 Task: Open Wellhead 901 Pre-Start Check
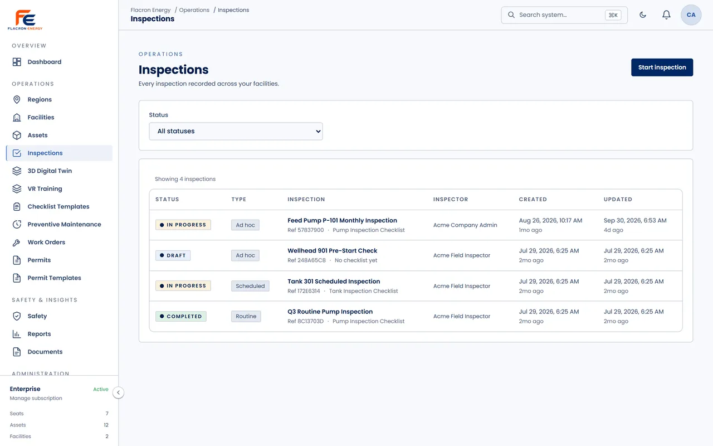pyautogui.click(x=332, y=251)
